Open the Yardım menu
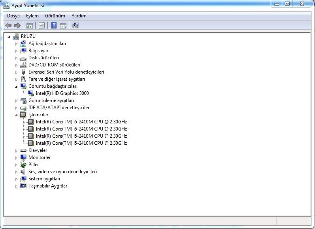Viewport: 315px width, 229px height. (x=79, y=16)
